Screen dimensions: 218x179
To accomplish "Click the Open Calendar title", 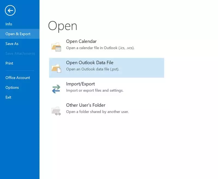I will 81,41.
